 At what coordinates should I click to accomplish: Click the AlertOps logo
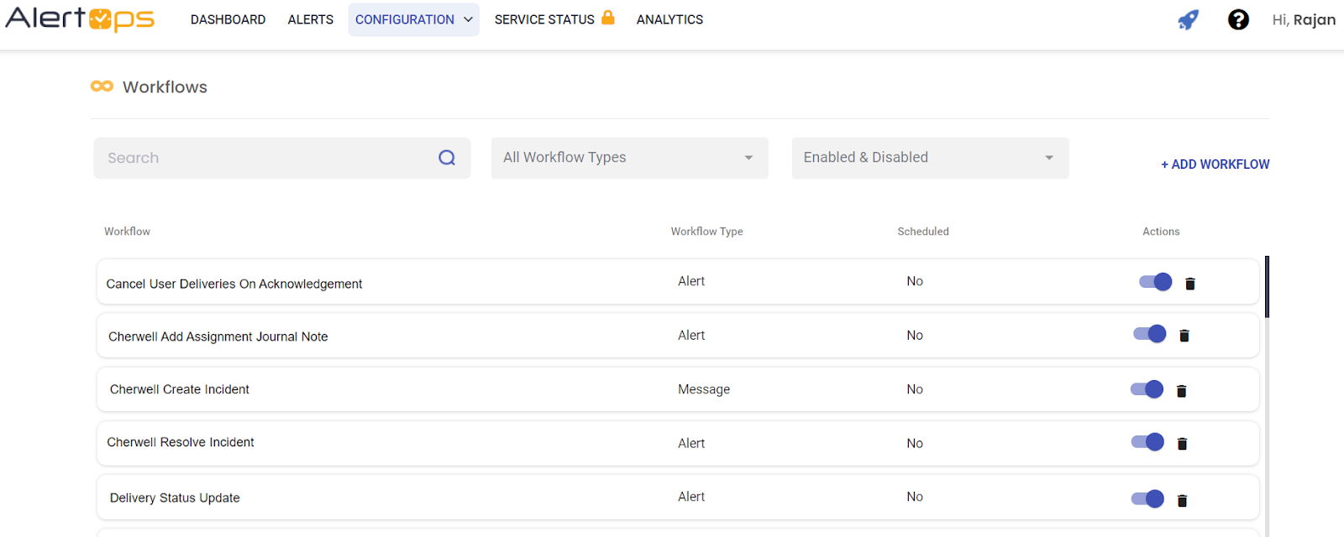coord(81,19)
